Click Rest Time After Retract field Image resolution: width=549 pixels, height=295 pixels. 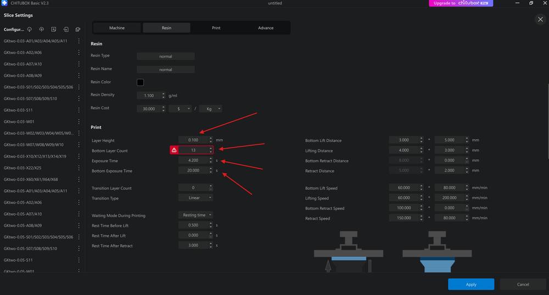pos(193,245)
